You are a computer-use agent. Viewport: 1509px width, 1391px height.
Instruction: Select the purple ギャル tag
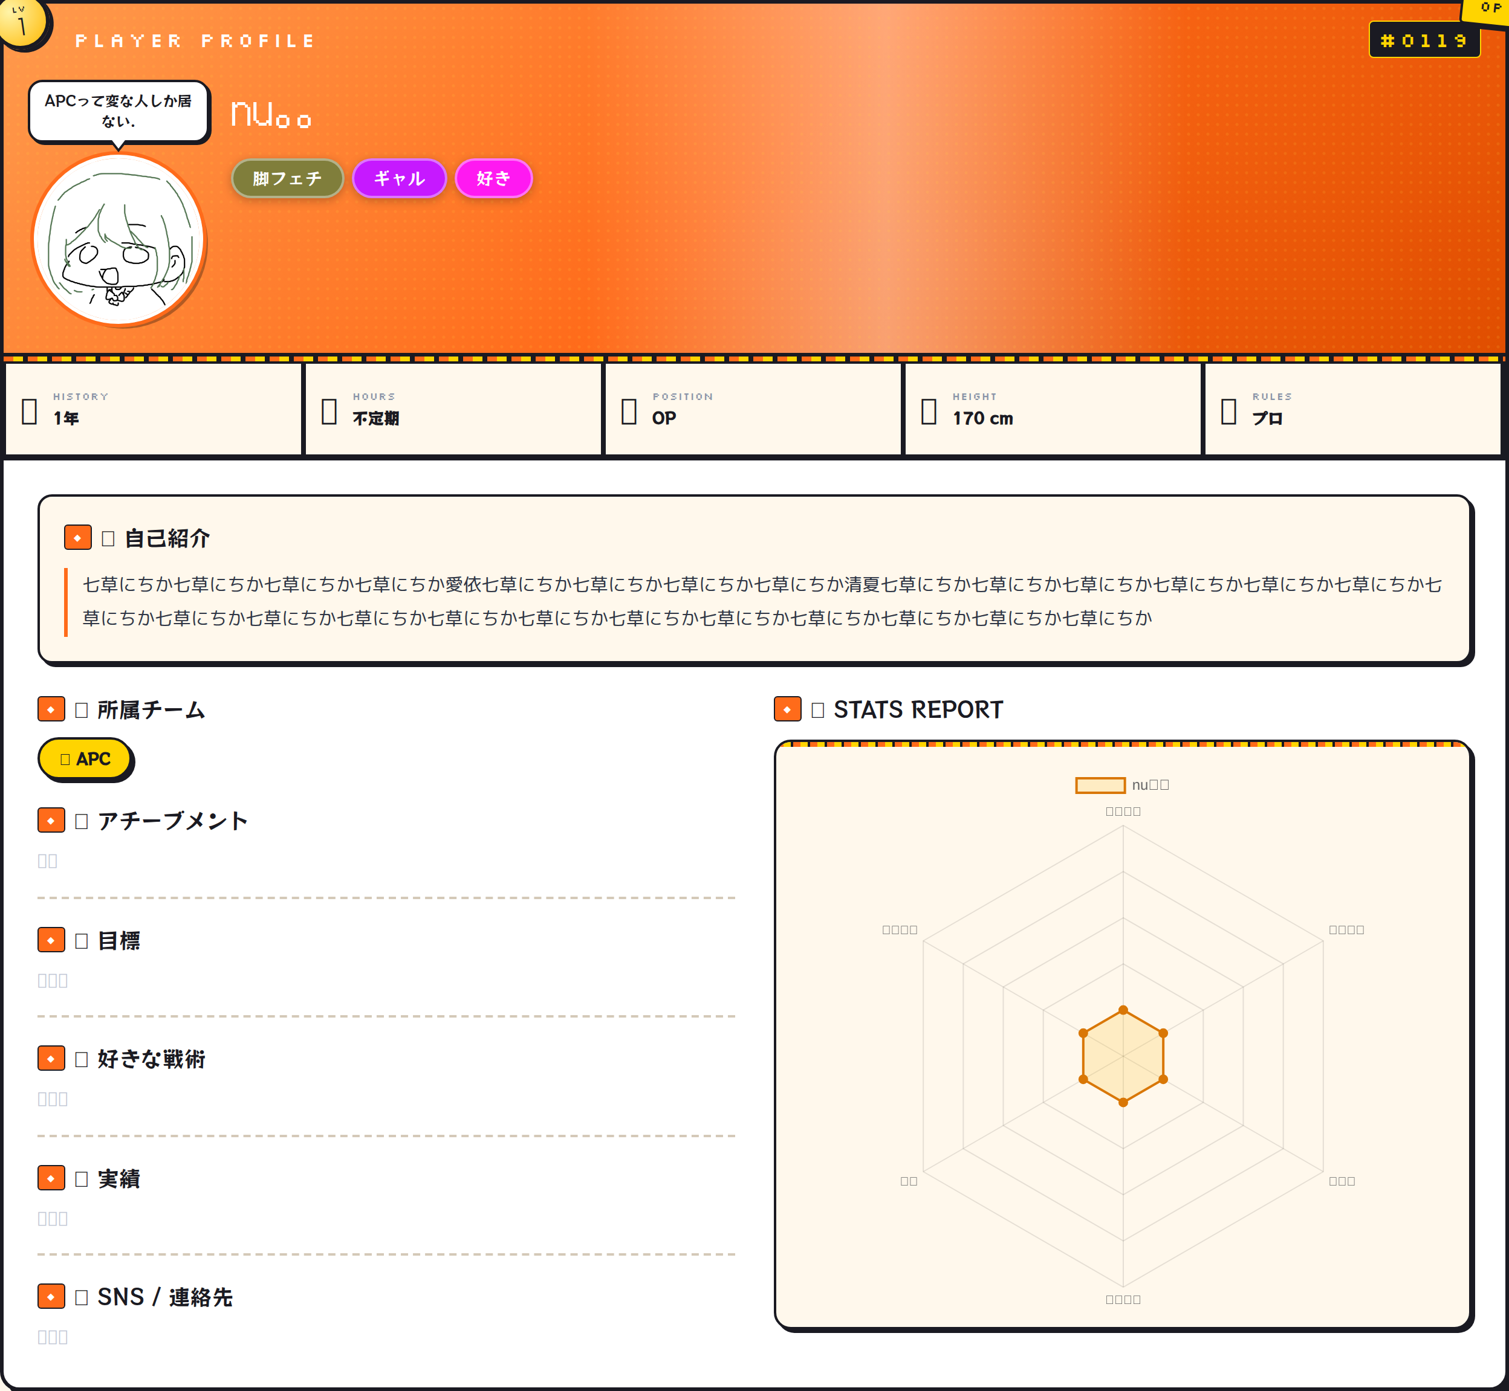click(x=399, y=178)
